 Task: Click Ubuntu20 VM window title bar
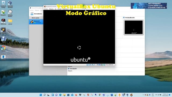[x=79, y=6]
